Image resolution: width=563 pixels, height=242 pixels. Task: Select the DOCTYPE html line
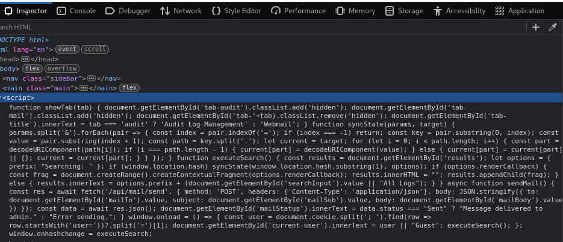click(25, 40)
